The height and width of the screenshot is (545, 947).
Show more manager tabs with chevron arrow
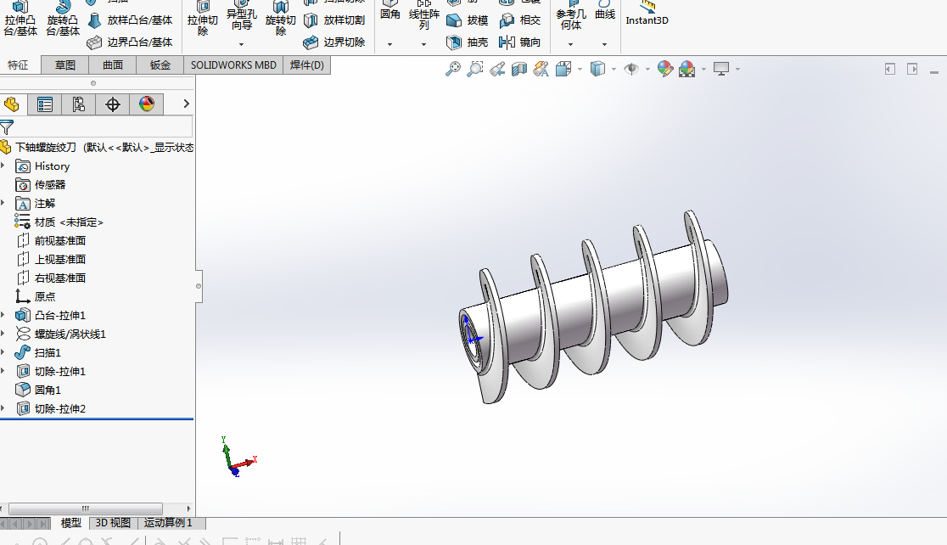point(186,104)
